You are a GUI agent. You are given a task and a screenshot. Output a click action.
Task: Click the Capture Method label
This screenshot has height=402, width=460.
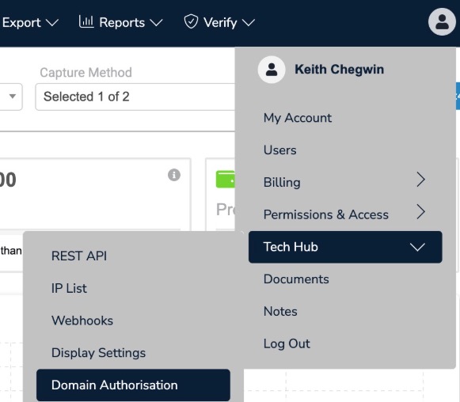(x=86, y=73)
